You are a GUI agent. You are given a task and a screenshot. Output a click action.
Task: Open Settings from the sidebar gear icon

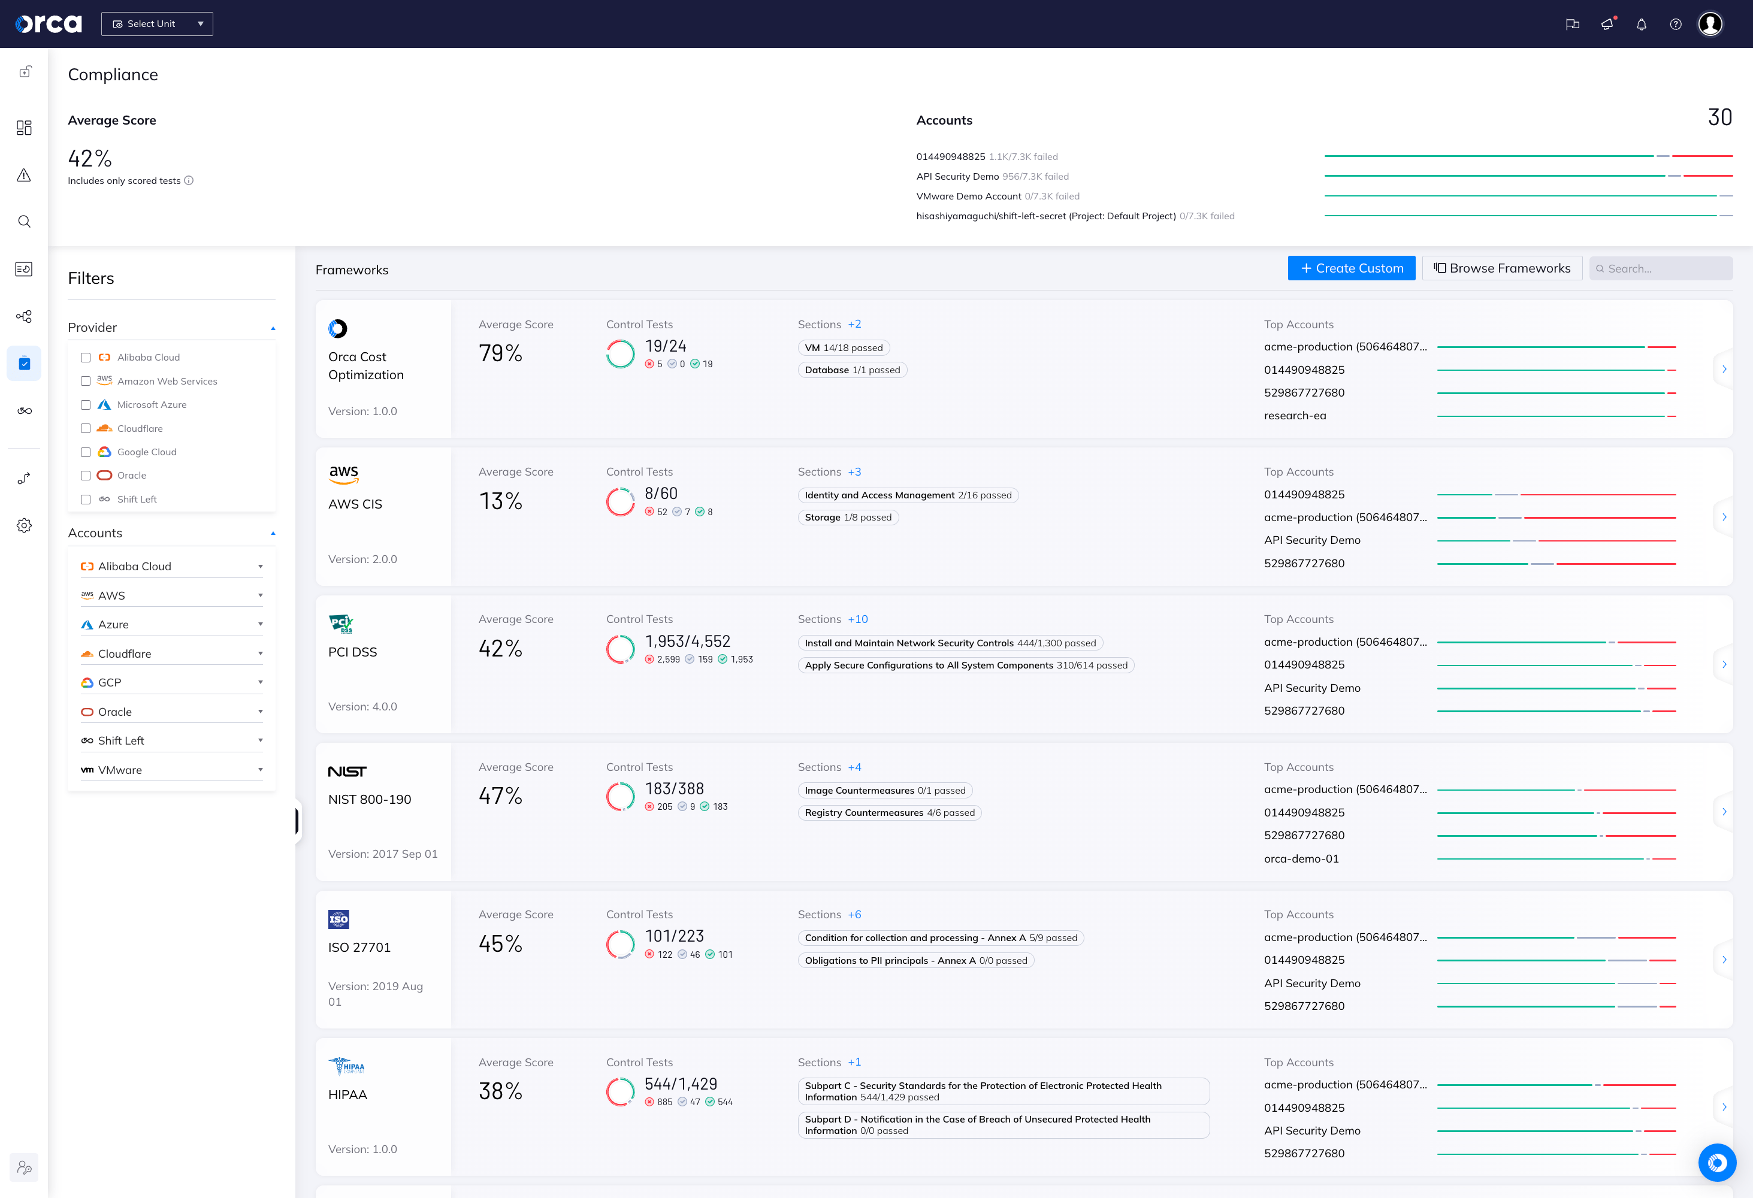pos(24,525)
